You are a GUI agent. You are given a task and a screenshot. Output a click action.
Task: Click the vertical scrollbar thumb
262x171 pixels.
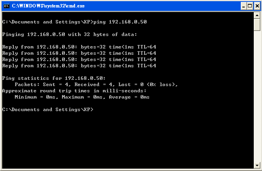tap(257, 25)
